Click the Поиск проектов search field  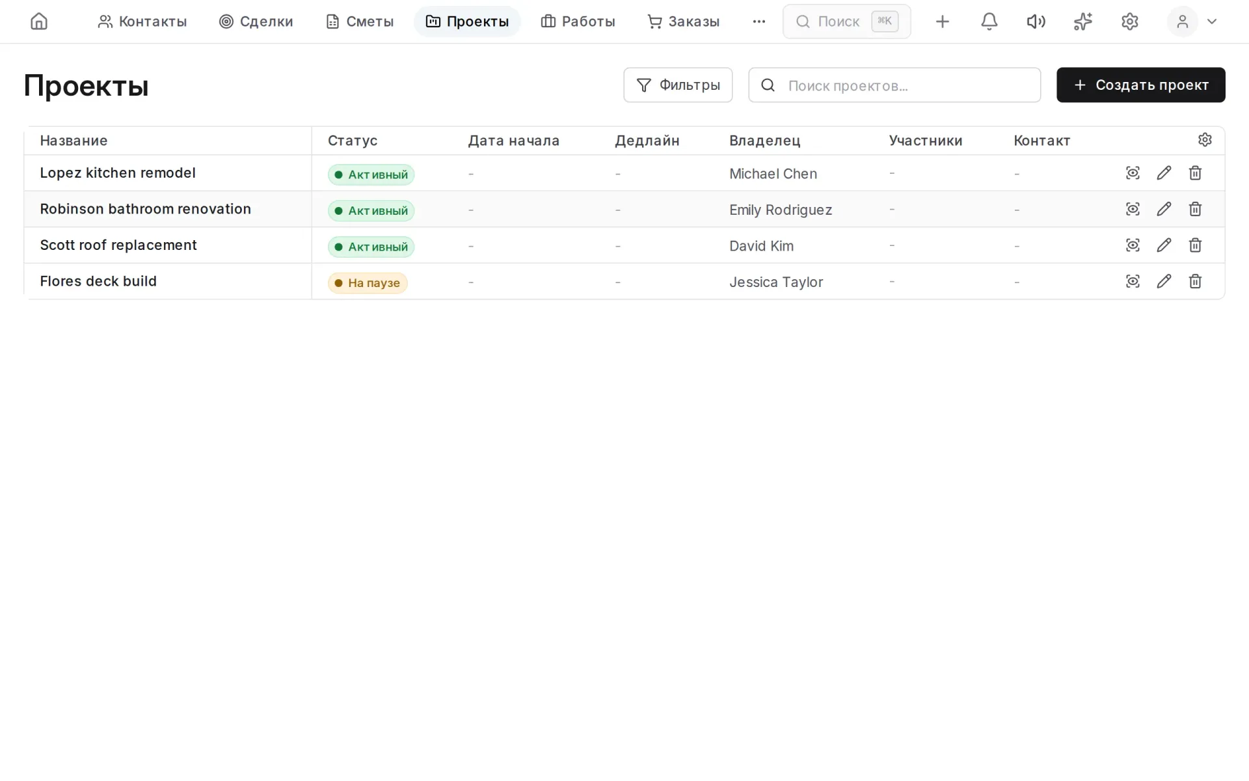[894, 85]
